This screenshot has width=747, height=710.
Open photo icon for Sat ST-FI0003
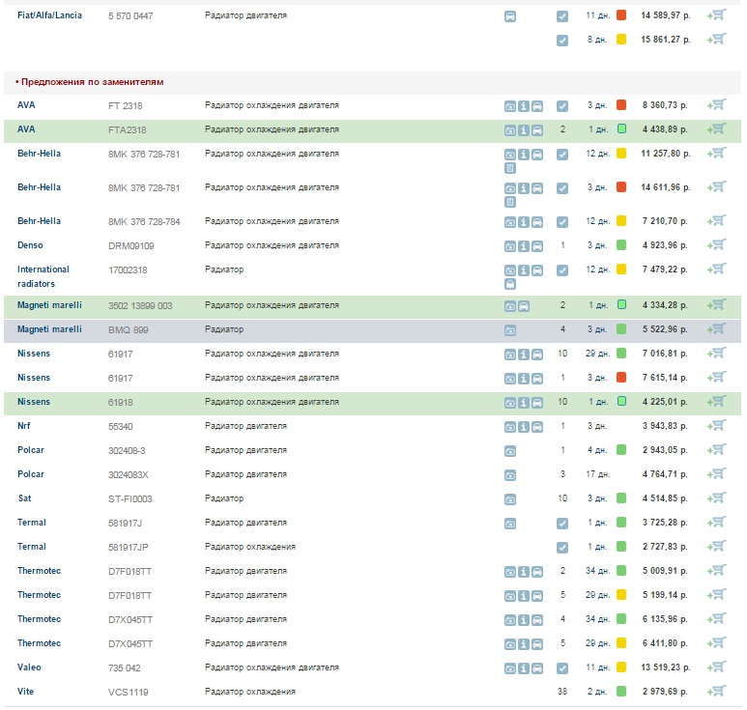[510, 499]
